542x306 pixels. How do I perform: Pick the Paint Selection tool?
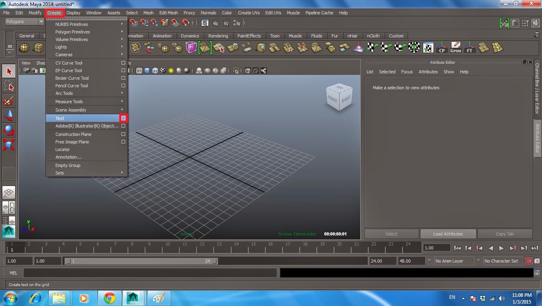9,101
